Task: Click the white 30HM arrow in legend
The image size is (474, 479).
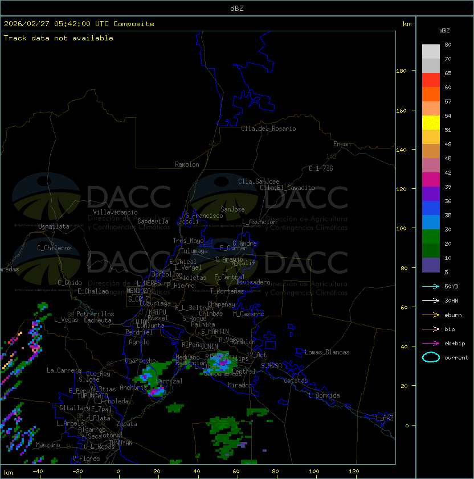Action: (x=431, y=300)
